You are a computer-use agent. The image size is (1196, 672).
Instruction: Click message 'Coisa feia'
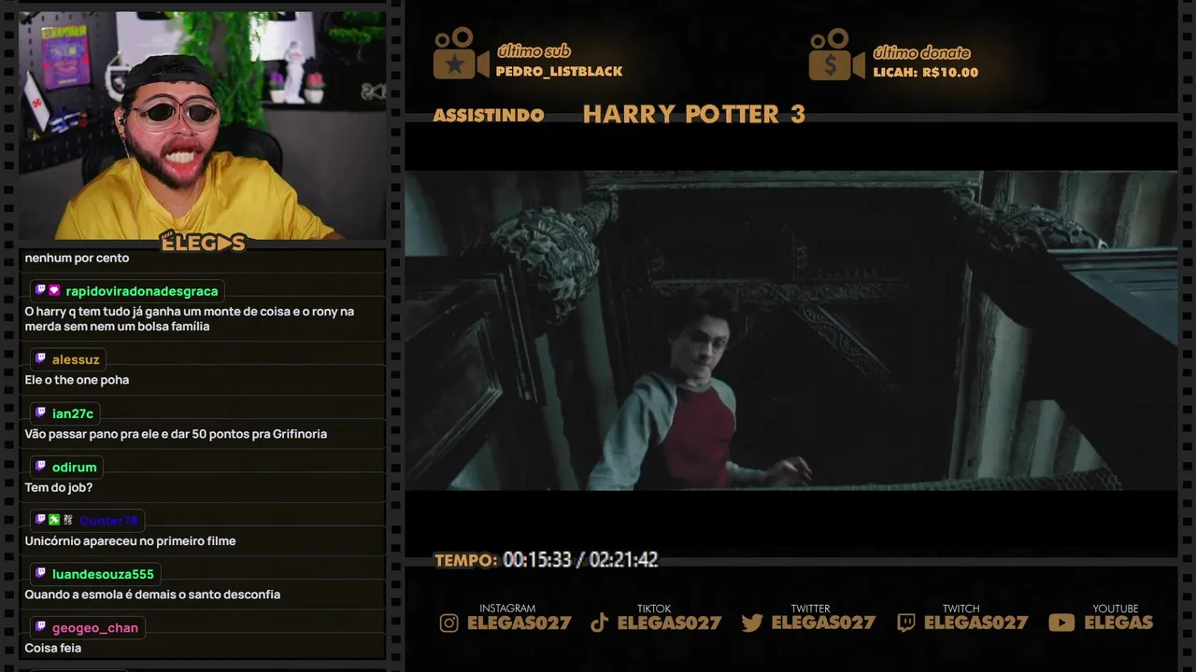pos(52,648)
